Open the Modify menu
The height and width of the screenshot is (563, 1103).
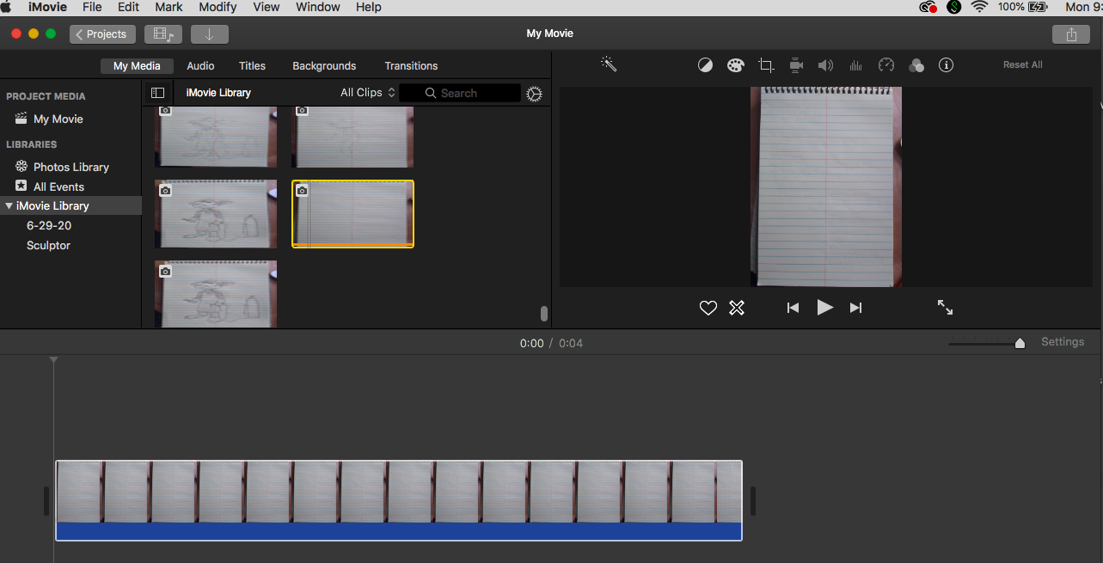pos(218,7)
